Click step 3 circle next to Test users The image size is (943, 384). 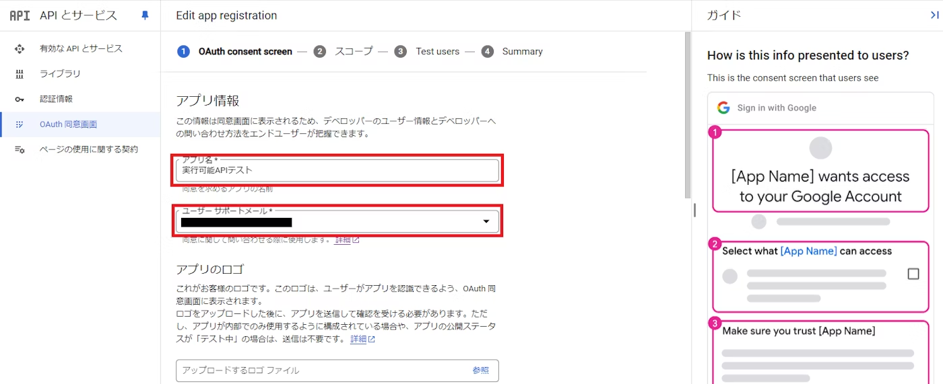(x=401, y=52)
